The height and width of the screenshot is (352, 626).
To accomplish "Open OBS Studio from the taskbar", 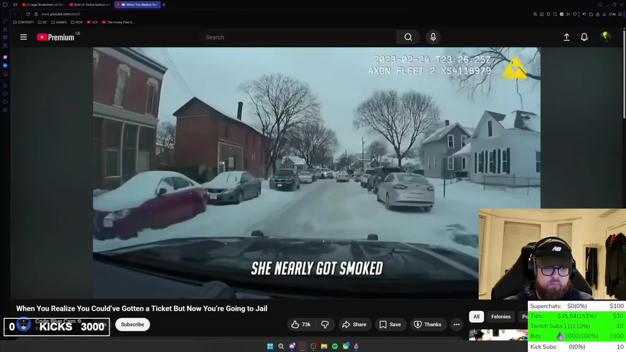I will [313, 346].
